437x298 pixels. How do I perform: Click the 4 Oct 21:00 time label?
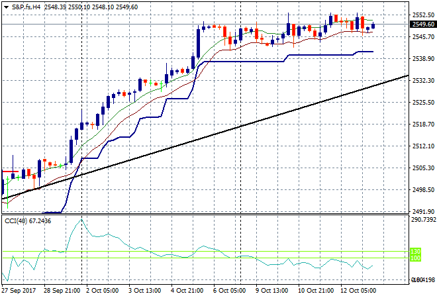click(x=187, y=291)
